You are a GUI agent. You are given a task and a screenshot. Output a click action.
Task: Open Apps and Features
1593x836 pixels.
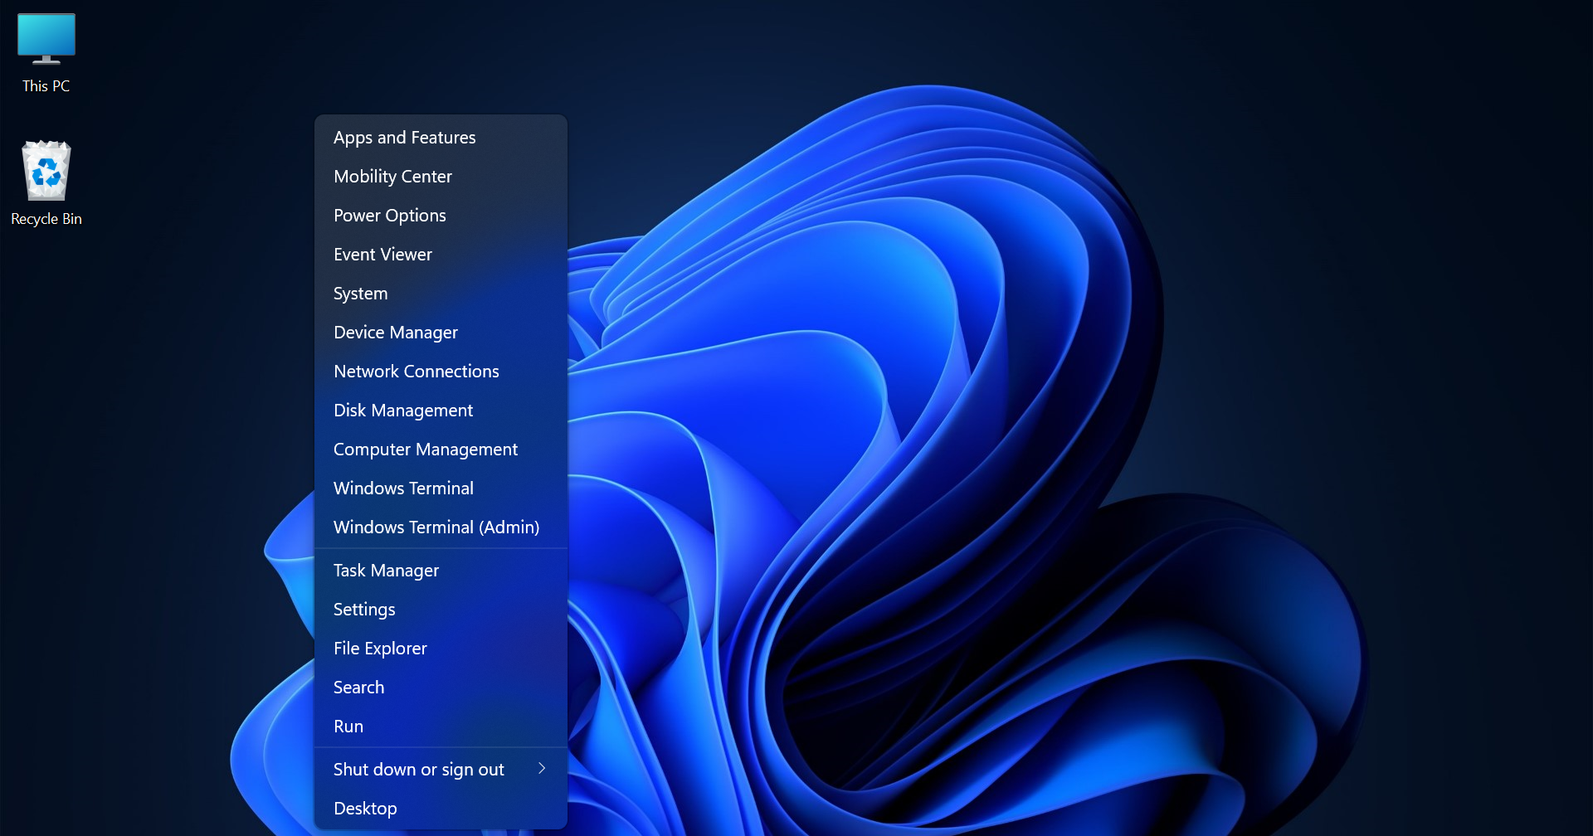click(x=404, y=137)
